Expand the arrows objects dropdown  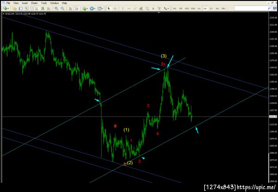168,9
